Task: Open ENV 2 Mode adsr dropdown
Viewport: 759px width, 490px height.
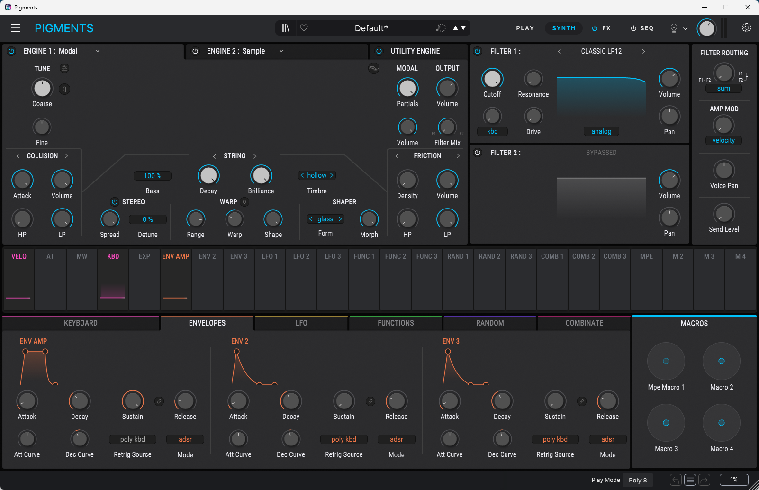Action: tap(397, 439)
